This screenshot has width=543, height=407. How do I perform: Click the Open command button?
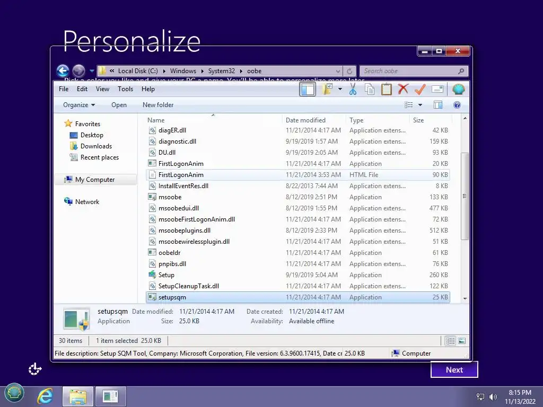119,105
